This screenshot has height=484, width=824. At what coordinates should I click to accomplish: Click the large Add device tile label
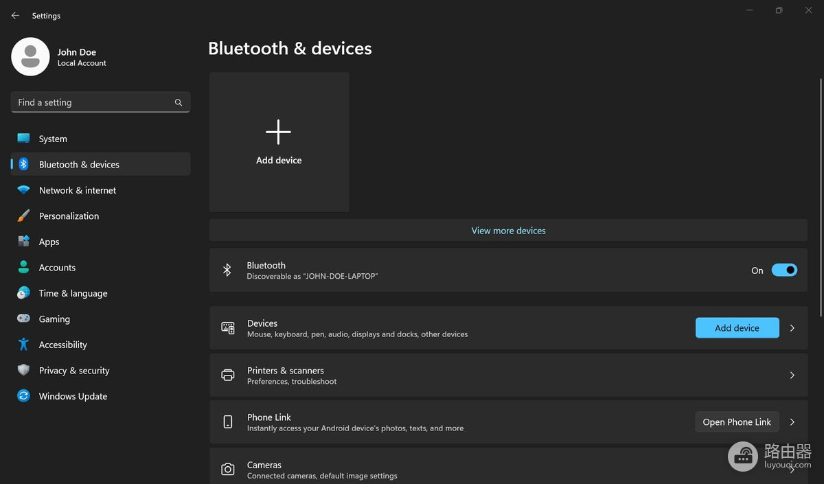(x=279, y=160)
